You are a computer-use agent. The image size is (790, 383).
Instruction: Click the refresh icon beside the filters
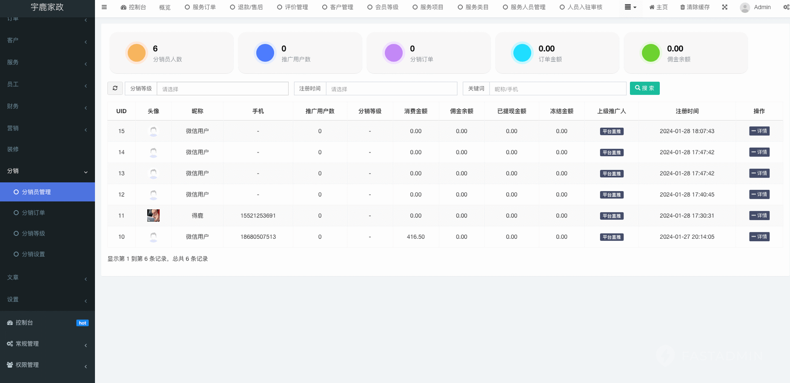tap(115, 88)
